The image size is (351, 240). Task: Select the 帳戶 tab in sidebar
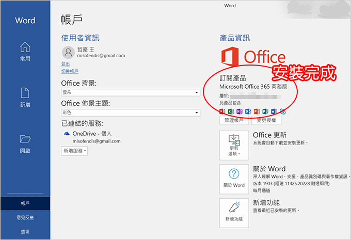[x=25, y=203]
